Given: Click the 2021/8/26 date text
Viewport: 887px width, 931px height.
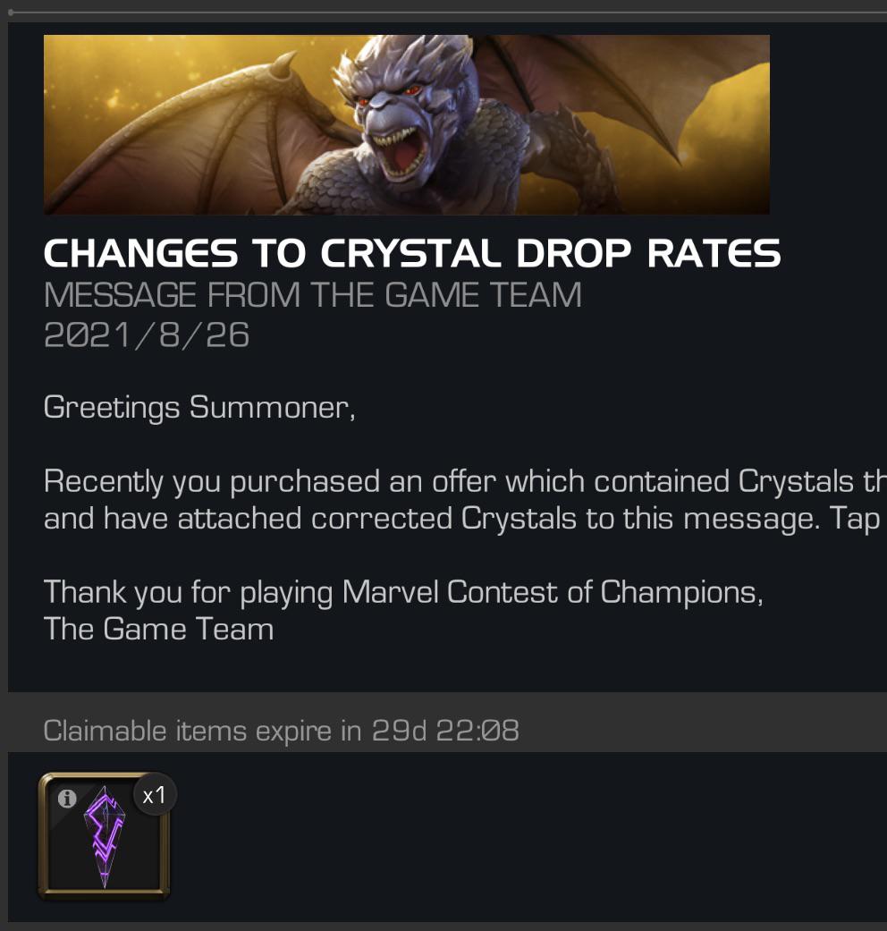Looking at the screenshot, I should [x=148, y=334].
